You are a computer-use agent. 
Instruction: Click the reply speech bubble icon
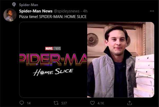click(22, 103)
